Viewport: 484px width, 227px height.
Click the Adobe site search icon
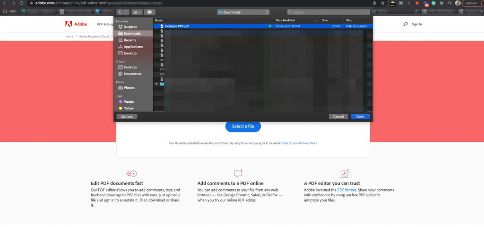(405, 24)
